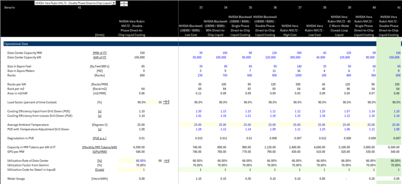Select the Load factor input cell showing 90
Screen dimensions: 402x184
coord(155,102)
